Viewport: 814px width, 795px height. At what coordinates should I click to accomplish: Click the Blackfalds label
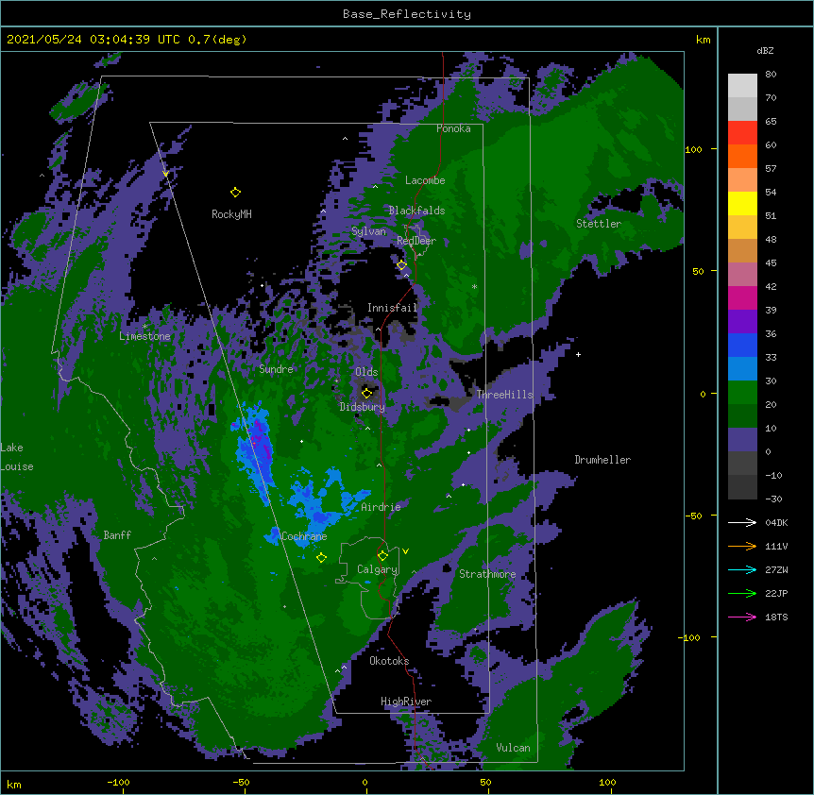416,211
